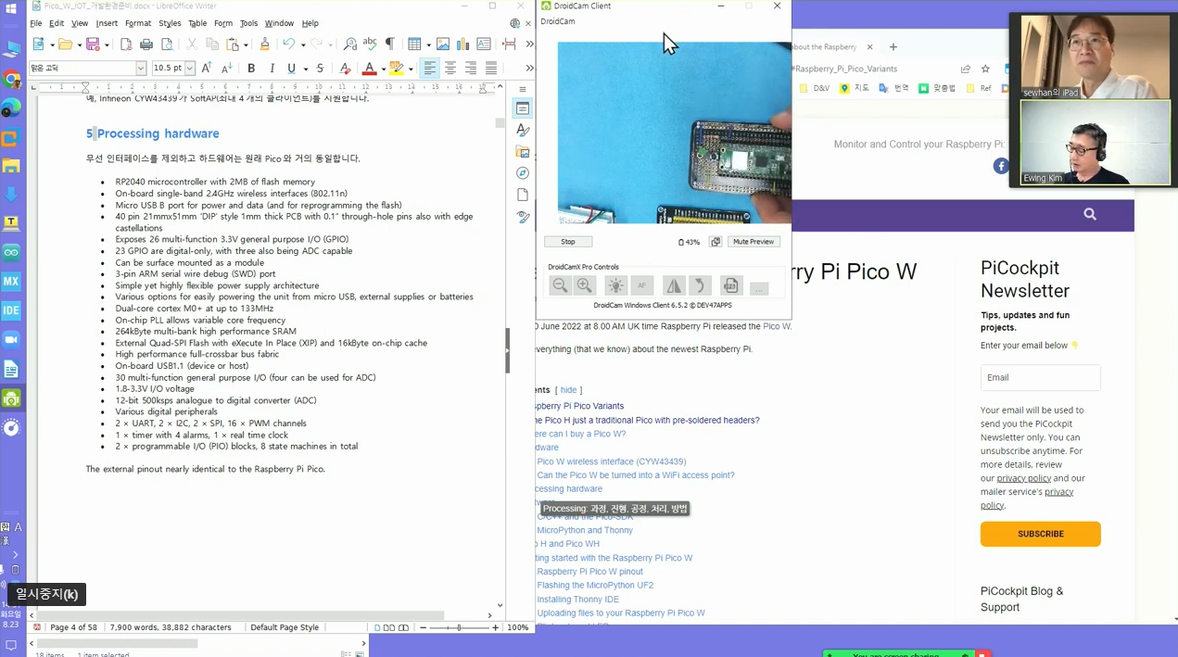
Task: Click the Open folder icon in Writer toolbar
Action: 65,44
